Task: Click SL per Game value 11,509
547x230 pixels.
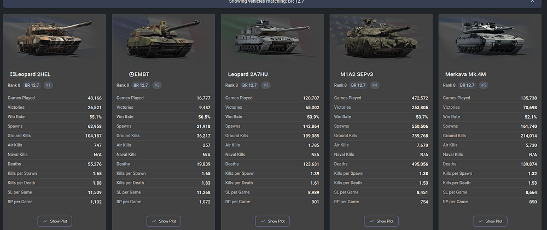Action: (95, 192)
